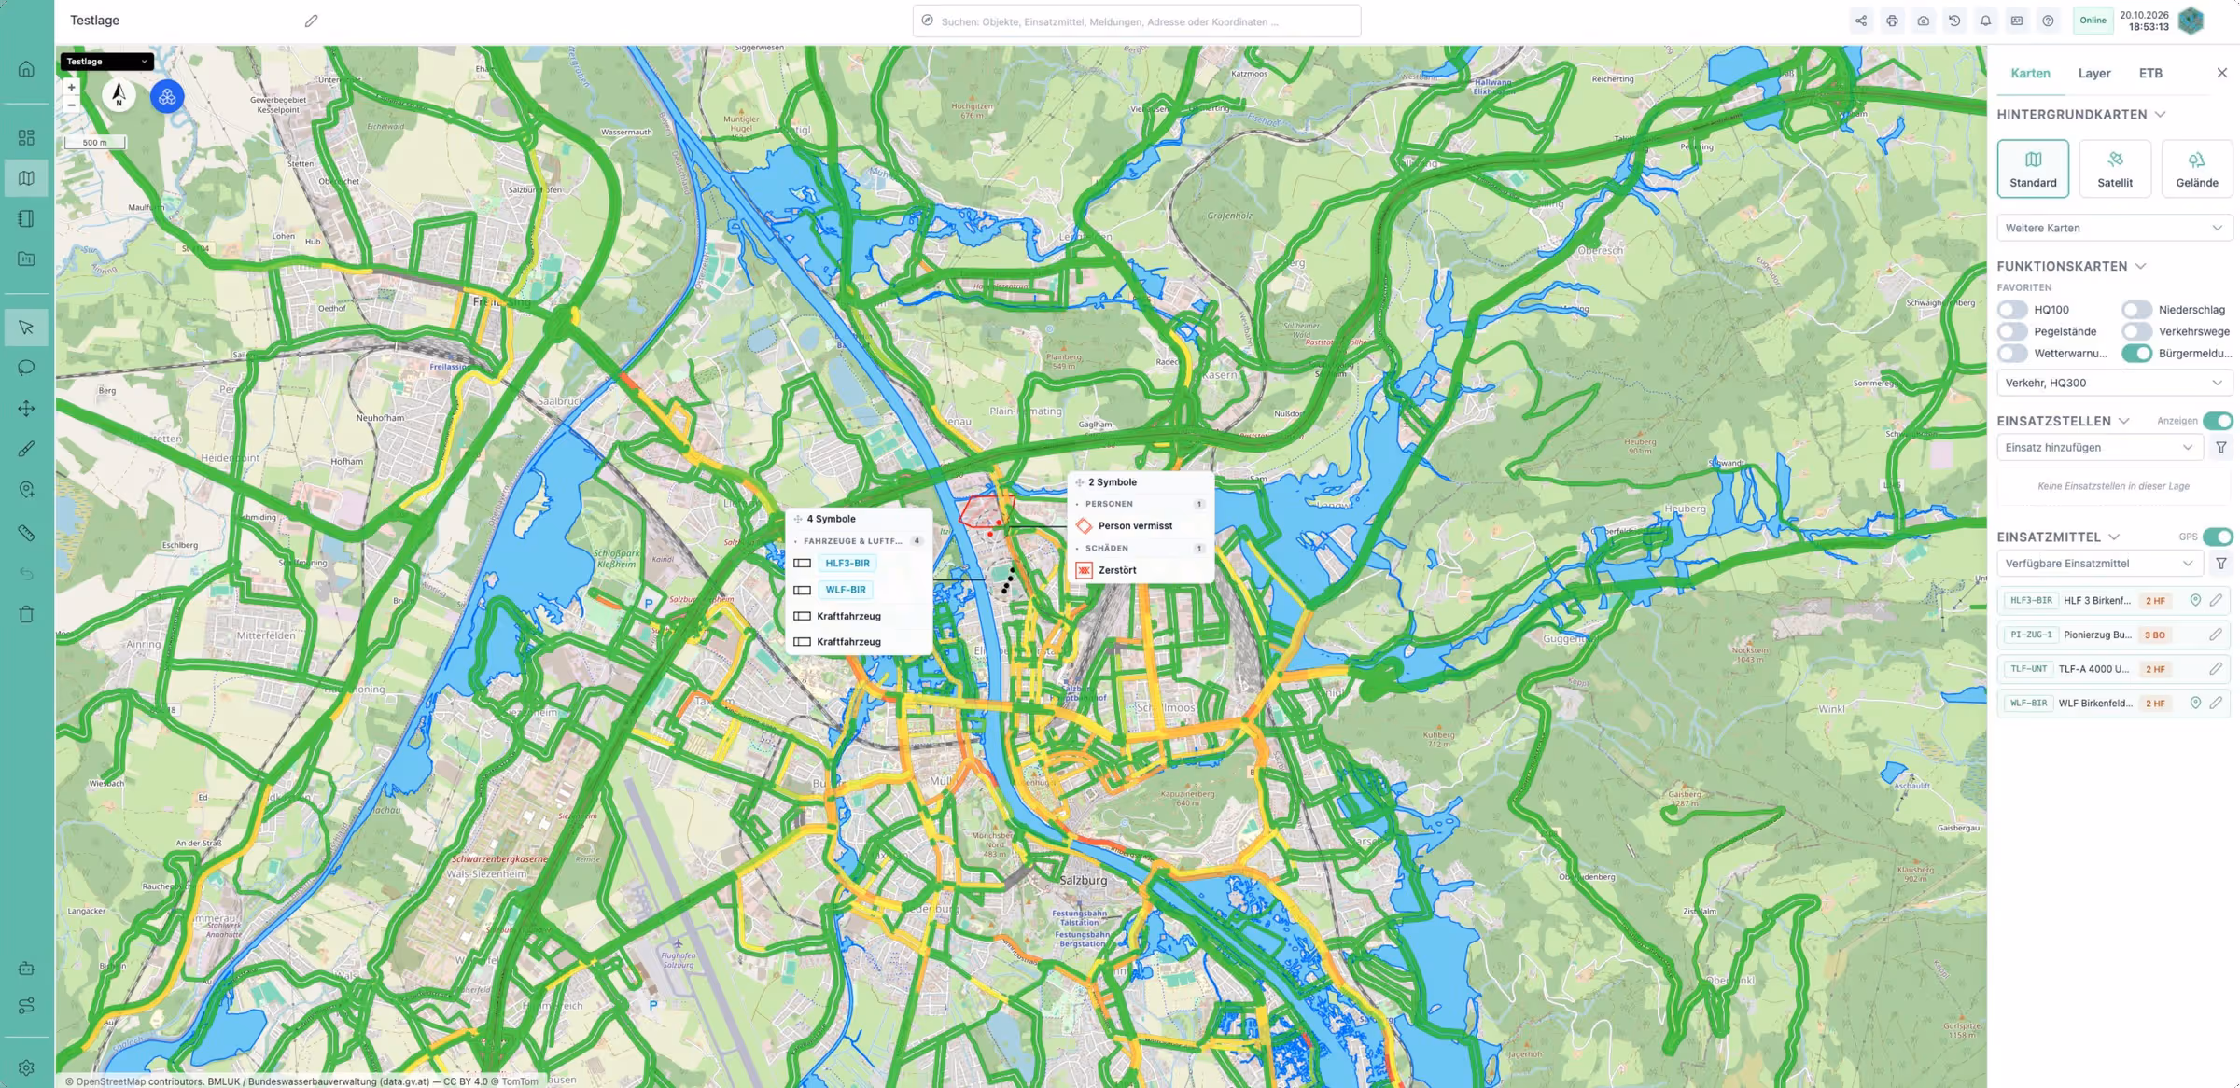Select the brush drawing tool
The image size is (2240, 1088).
point(26,449)
